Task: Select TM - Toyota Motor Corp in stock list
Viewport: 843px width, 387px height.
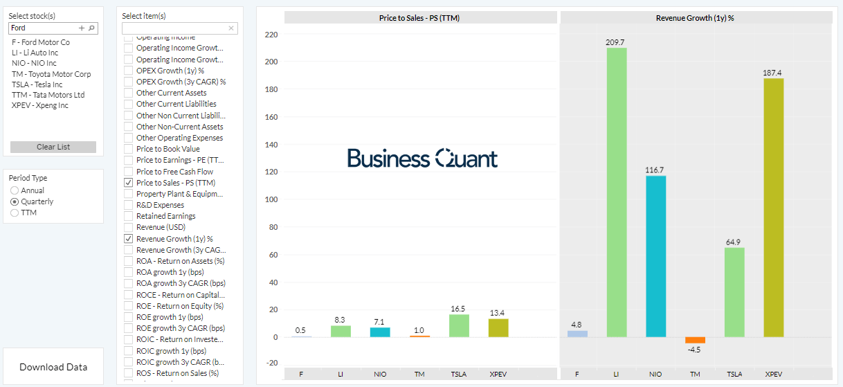Action: pyautogui.click(x=51, y=74)
